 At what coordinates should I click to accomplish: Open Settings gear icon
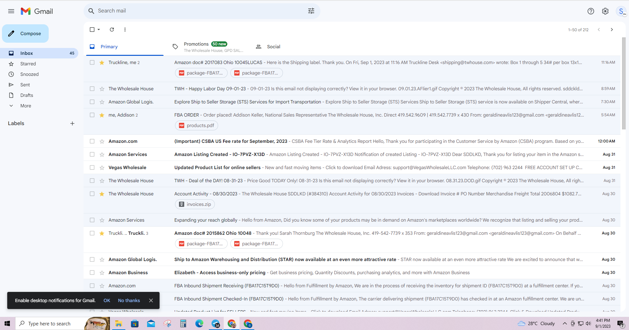pyautogui.click(x=605, y=11)
